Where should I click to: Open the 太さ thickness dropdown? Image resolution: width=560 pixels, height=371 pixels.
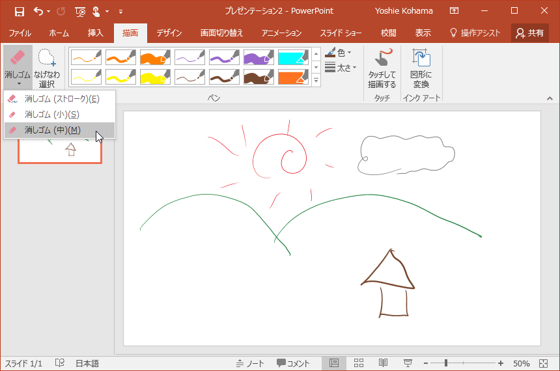coord(341,68)
